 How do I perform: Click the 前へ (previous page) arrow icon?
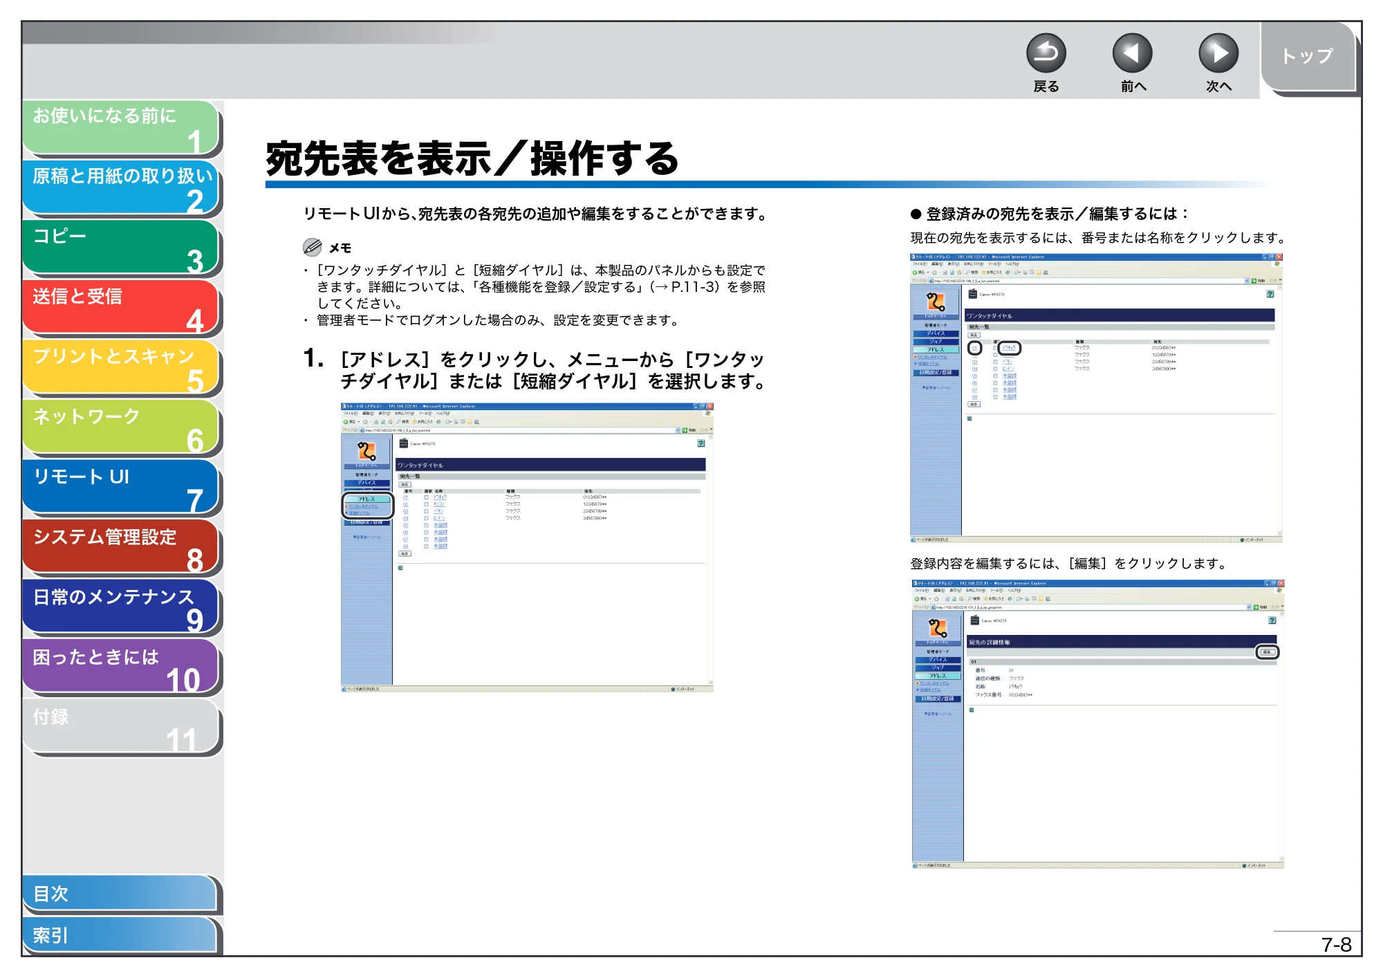coord(1132,53)
